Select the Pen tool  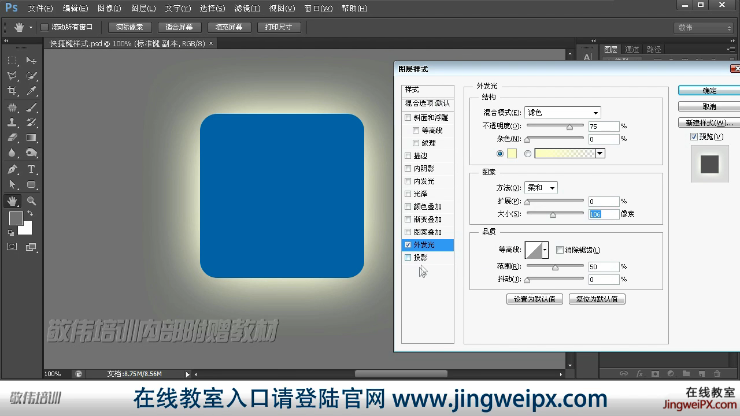click(12, 169)
